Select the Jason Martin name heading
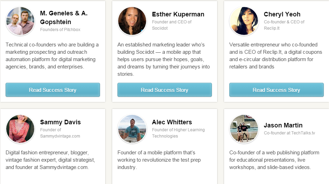 pos(283,125)
